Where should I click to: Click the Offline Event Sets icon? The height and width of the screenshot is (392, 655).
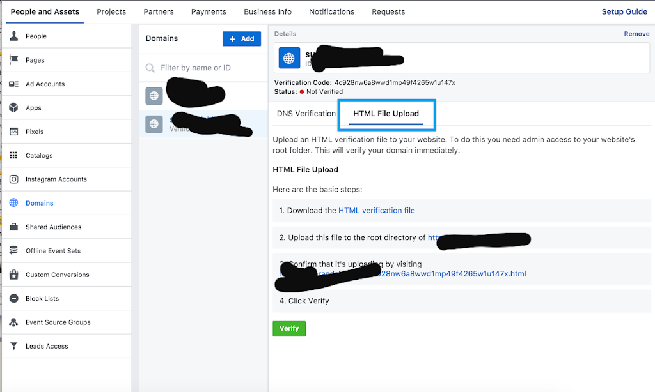[x=14, y=251]
